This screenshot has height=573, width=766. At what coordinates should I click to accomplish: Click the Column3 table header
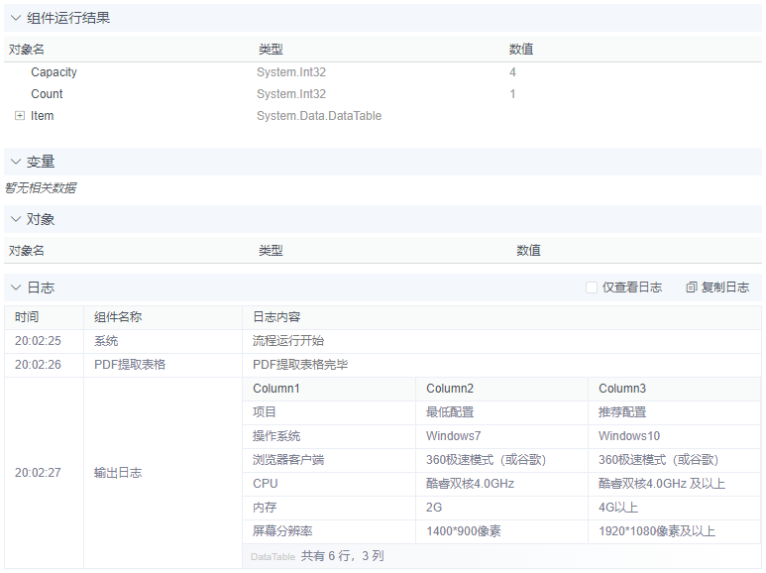[622, 389]
